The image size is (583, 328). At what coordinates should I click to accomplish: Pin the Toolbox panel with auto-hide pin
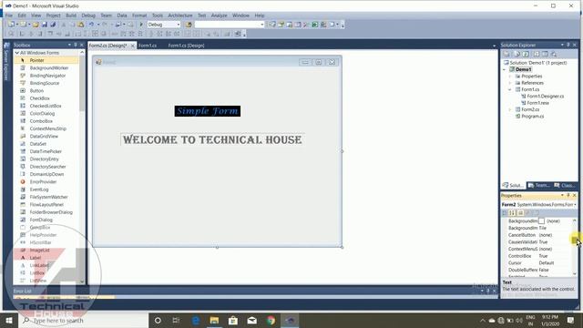[x=76, y=45]
